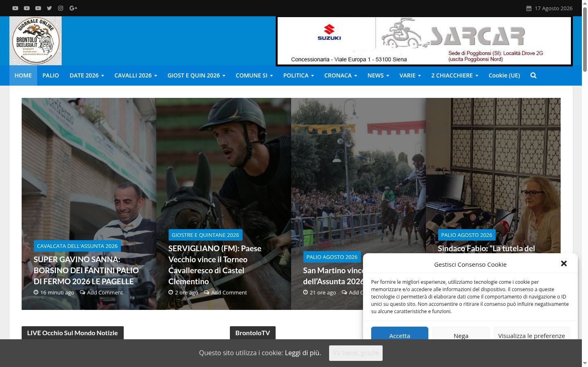Decline cookies with the Nega button
This screenshot has width=588, height=367.
[461, 334]
